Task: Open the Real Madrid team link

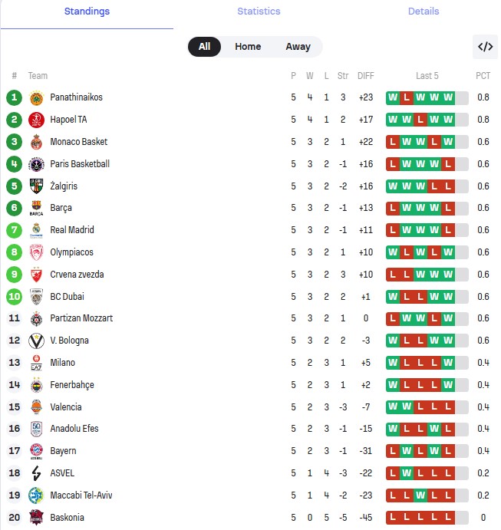Action: click(x=72, y=230)
